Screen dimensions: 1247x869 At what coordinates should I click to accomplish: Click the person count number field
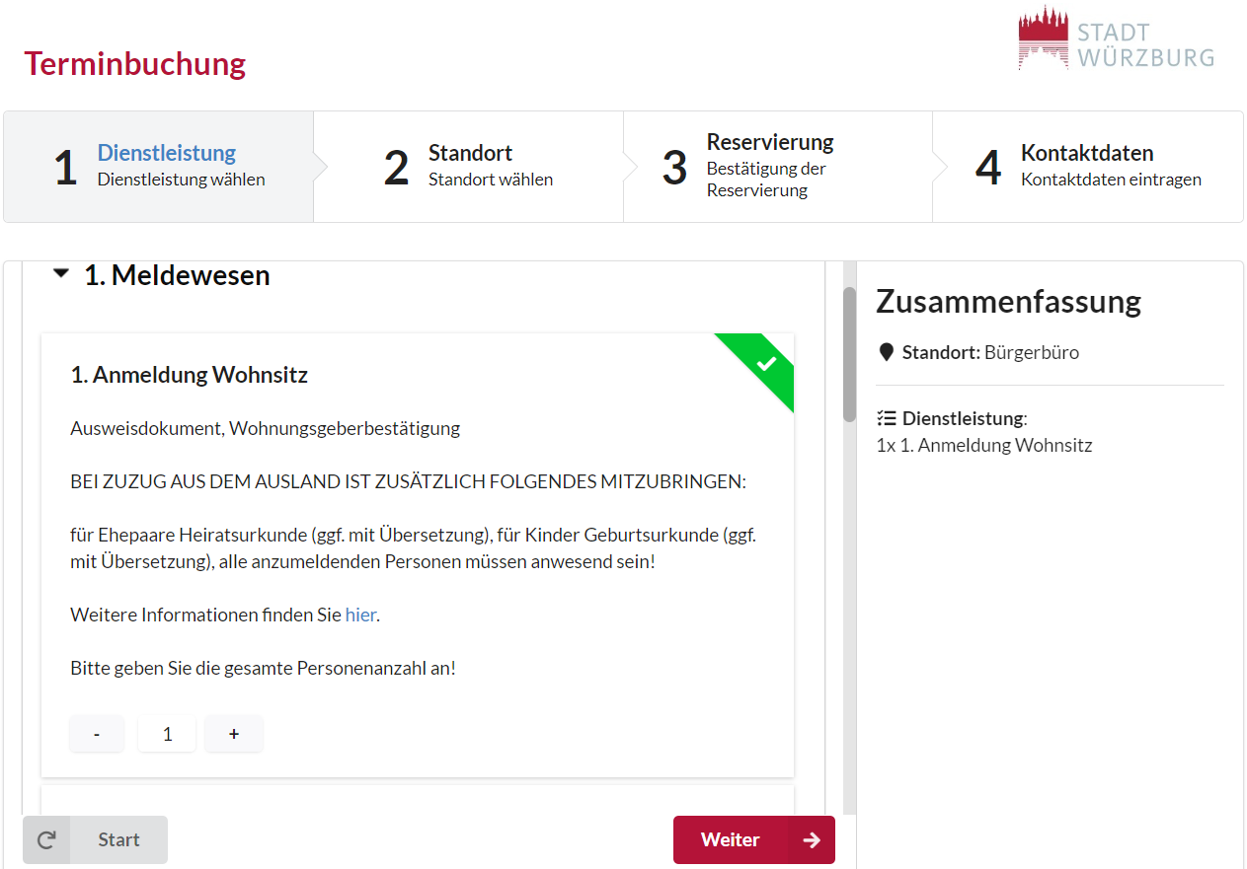[x=167, y=734]
